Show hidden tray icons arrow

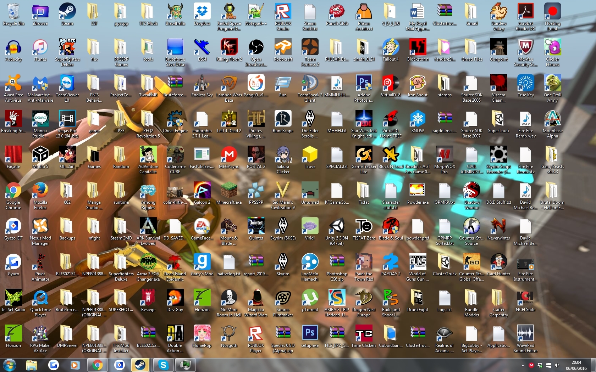pos(523,365)
